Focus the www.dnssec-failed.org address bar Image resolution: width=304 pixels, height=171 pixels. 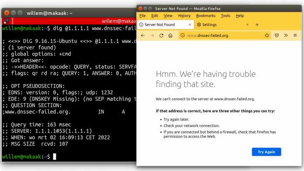click(x=224, y=35)
